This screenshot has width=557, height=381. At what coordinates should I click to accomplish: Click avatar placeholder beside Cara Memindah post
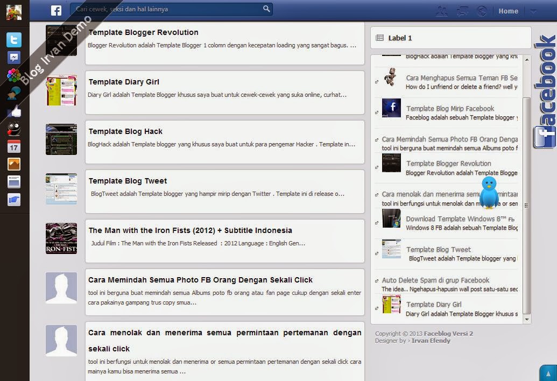(x=61, y=288)
